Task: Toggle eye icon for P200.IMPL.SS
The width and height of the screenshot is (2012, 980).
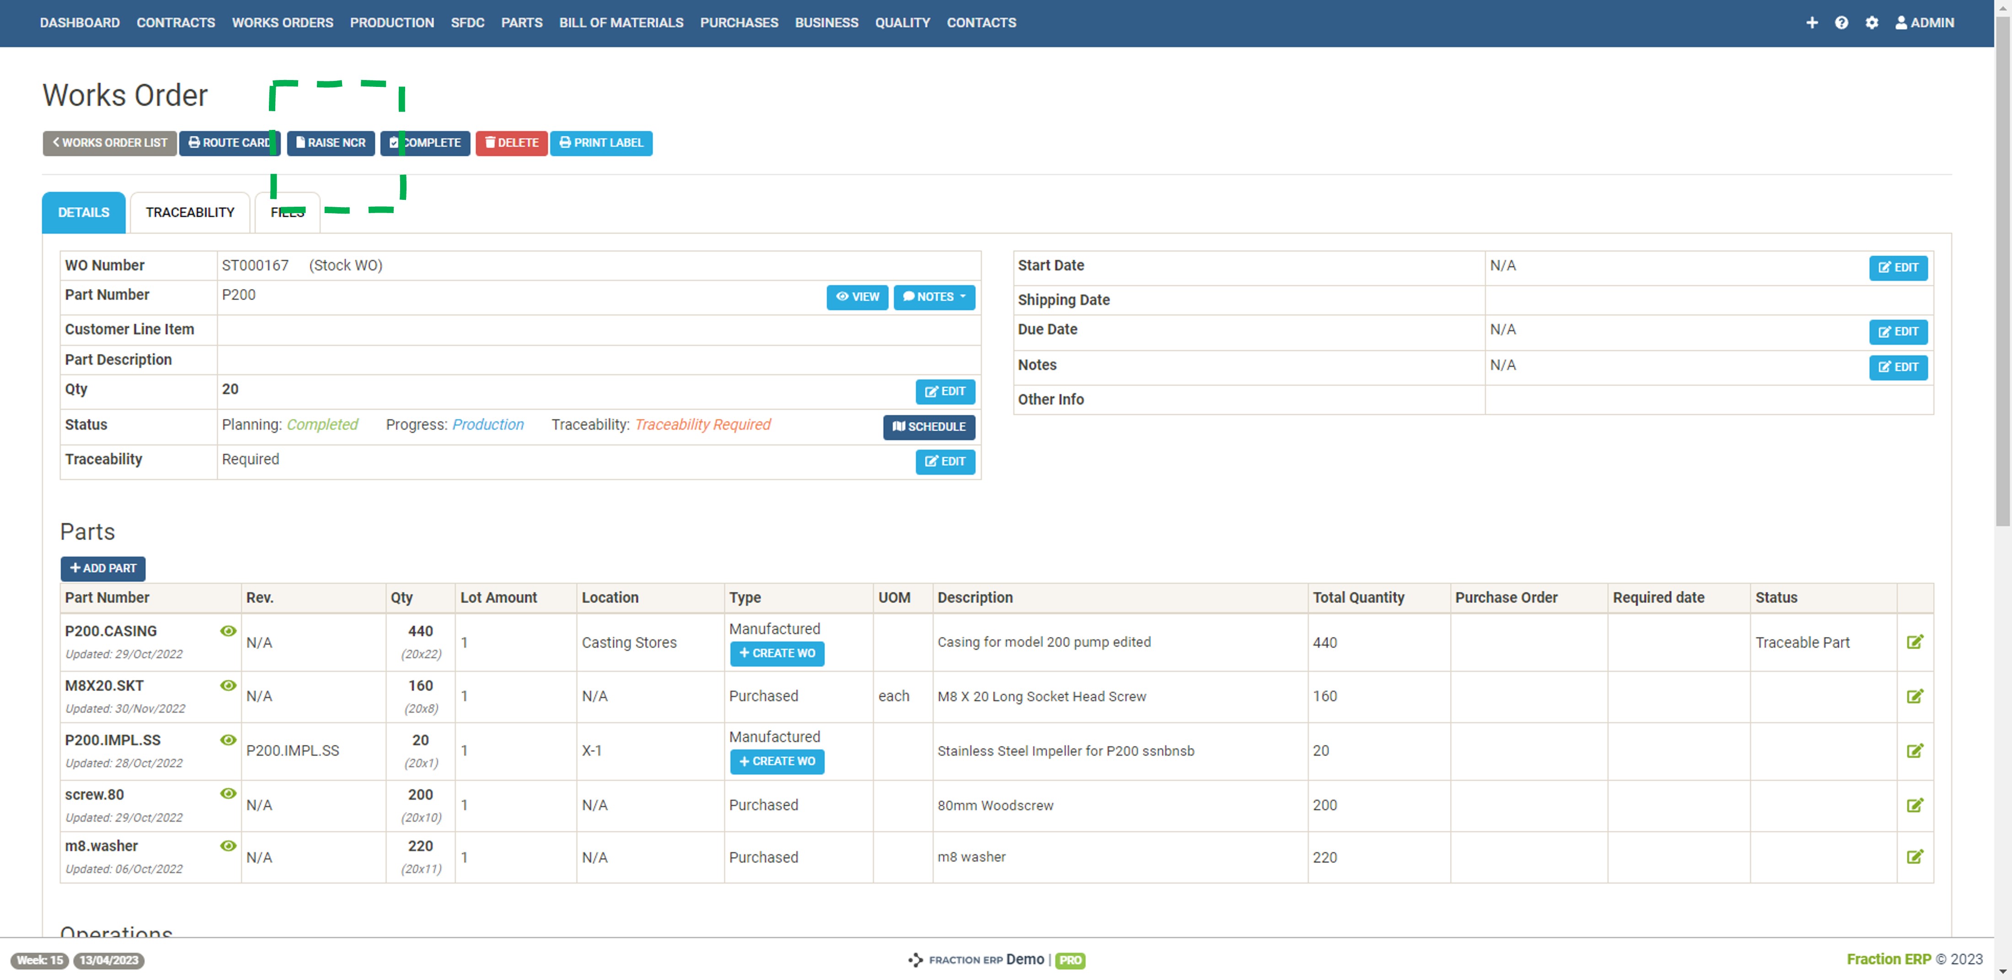Action: point(228,739)
